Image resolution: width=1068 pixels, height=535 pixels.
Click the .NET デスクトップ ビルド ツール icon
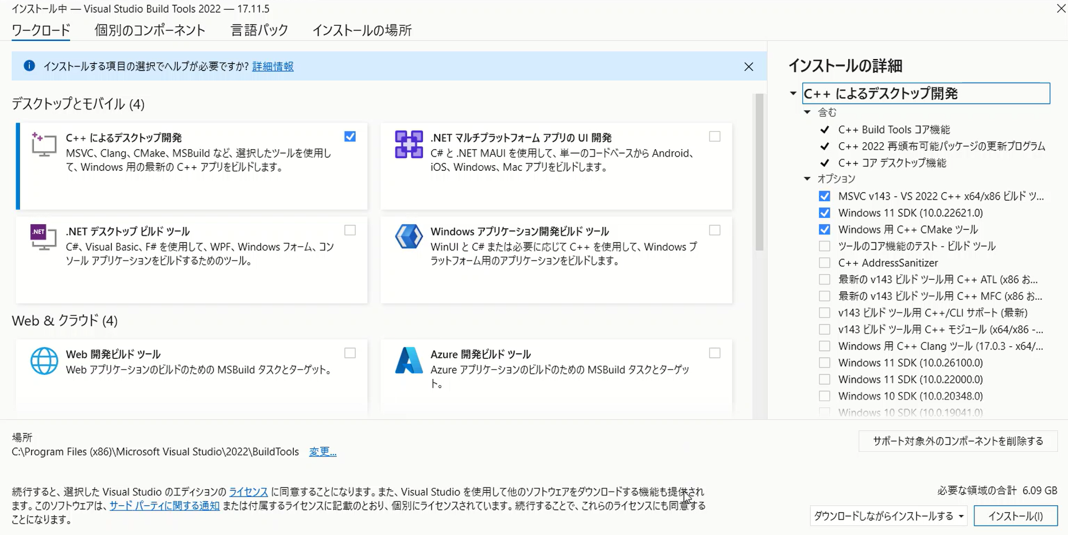44,237
